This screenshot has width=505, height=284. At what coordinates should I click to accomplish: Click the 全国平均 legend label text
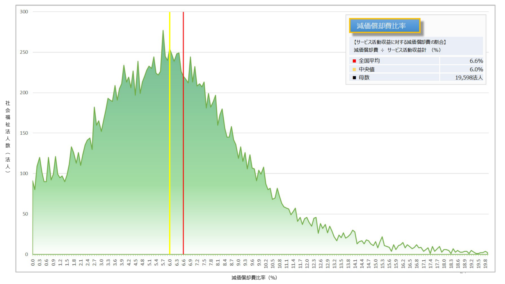369,61
